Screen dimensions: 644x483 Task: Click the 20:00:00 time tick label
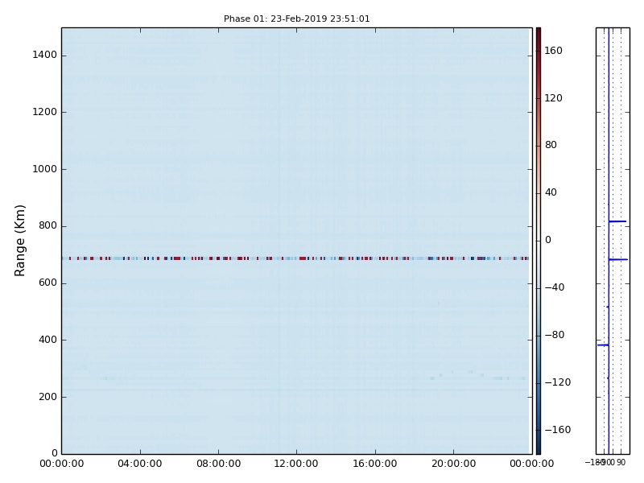point(453,464)
